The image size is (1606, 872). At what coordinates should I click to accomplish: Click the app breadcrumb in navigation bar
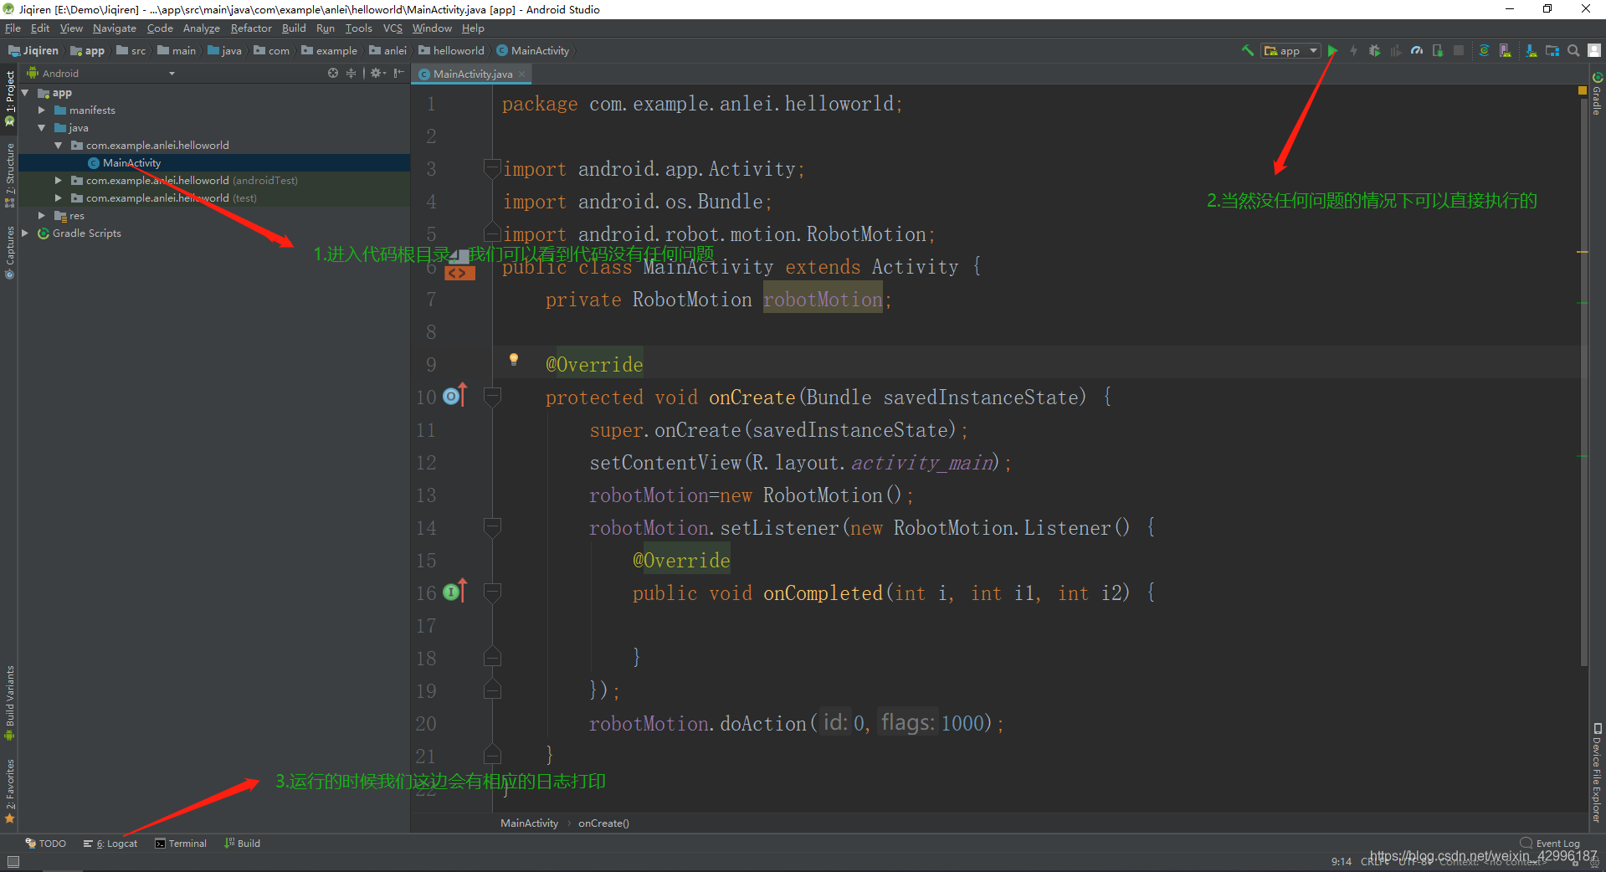click(x=88, y=51)
